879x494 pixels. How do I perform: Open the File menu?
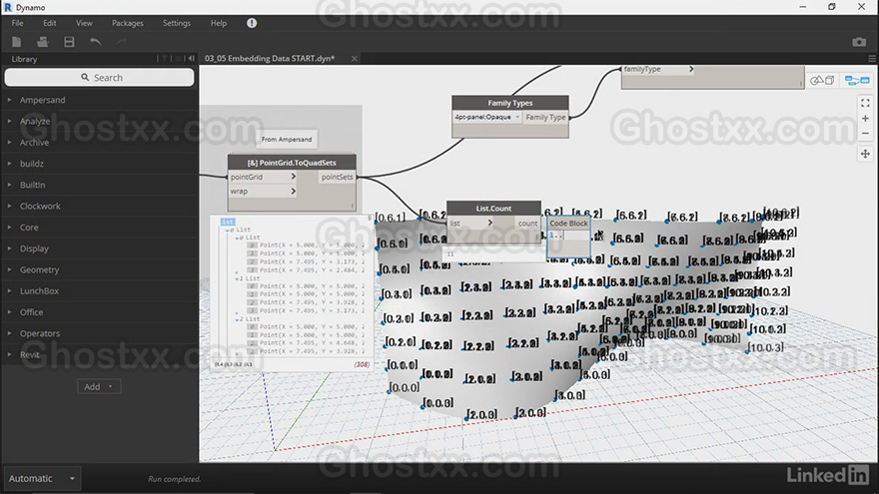click(x=17, y=23)
